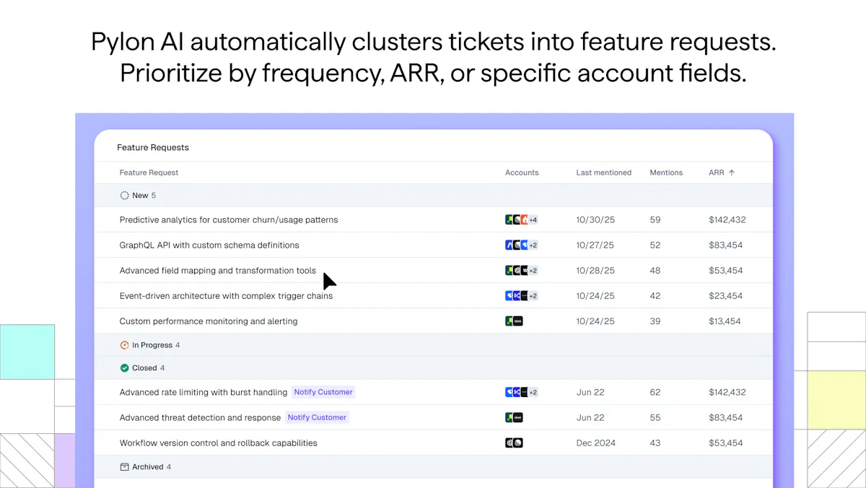
Task: Open Advanced field mapping and transformation tools
Action: click(218, 271)
